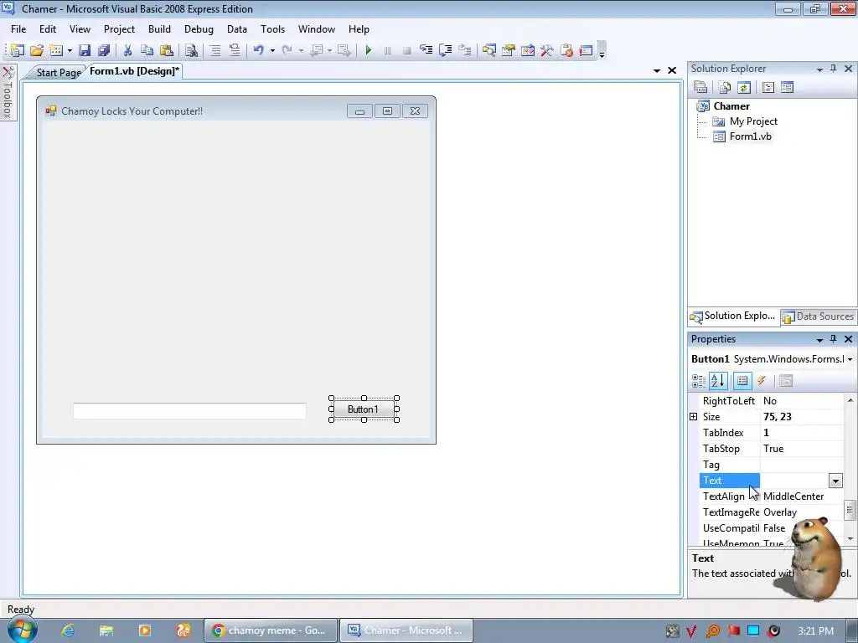The height and width of the screenshot is (643, 858).
Task: Click the Refresh icon in Solution Explorer
Action: click(744, 87)
